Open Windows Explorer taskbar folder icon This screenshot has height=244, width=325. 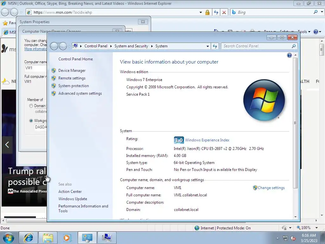[x=48, y=238]
